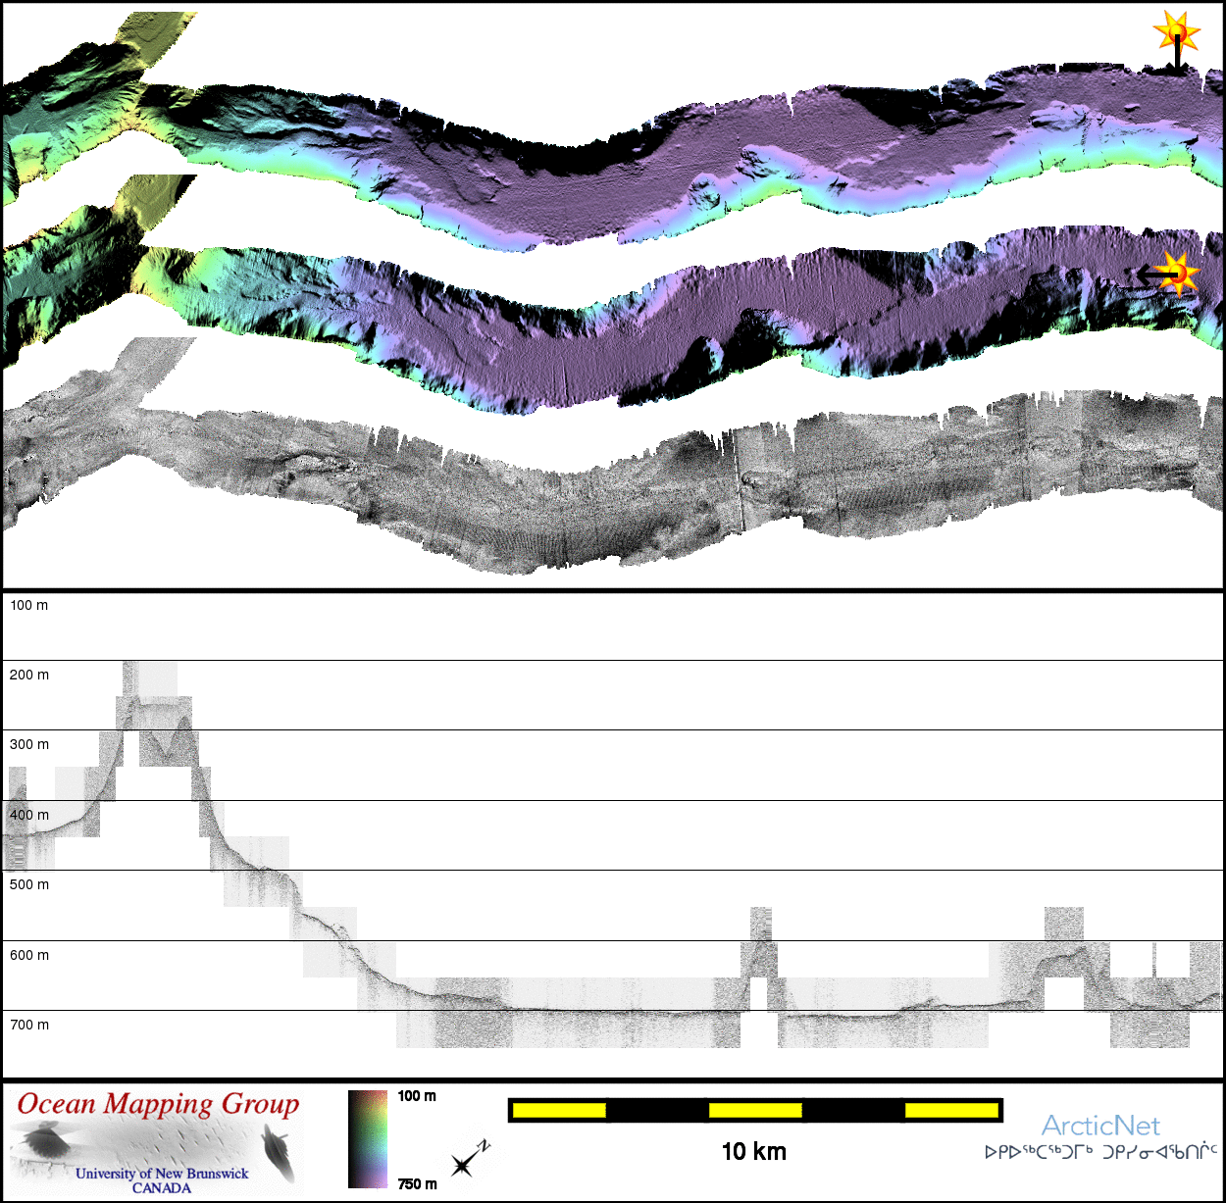Click the 100 m color legend label

click(417, 1096)
